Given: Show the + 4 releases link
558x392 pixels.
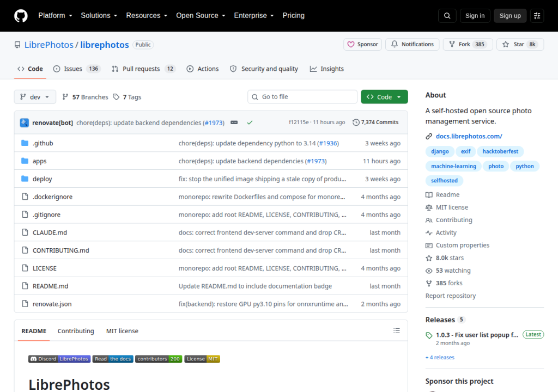Looking at the screenshot, I should 440,358.
